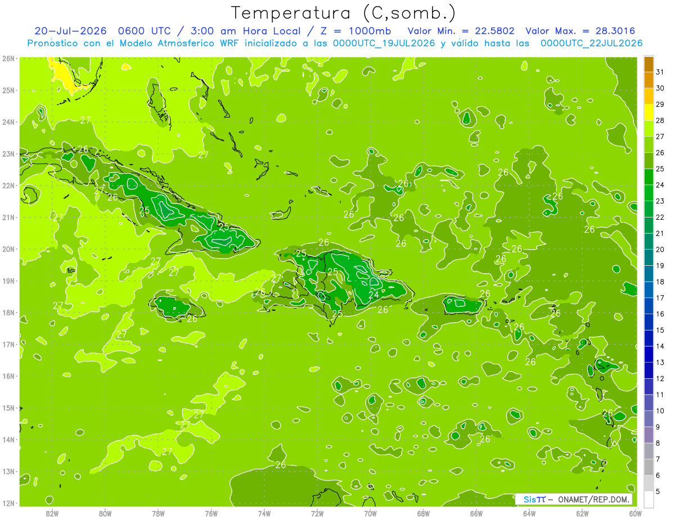Viewport: 675px width, 521px height.
Task: Click the 74W longitude axis label
Action: [264, 513]
